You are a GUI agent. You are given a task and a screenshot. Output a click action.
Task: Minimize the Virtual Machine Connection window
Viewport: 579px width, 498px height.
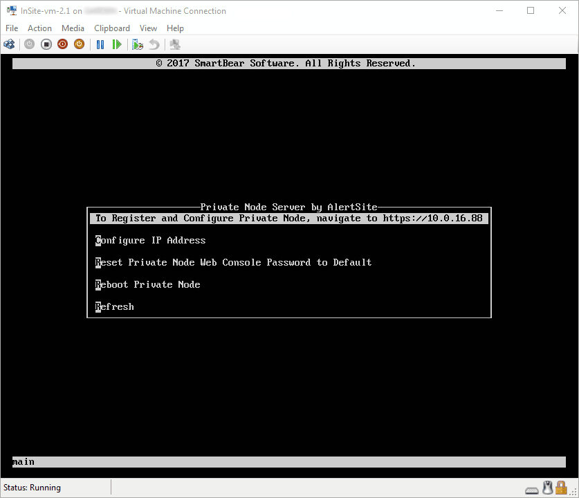click(x=499, y=10)
